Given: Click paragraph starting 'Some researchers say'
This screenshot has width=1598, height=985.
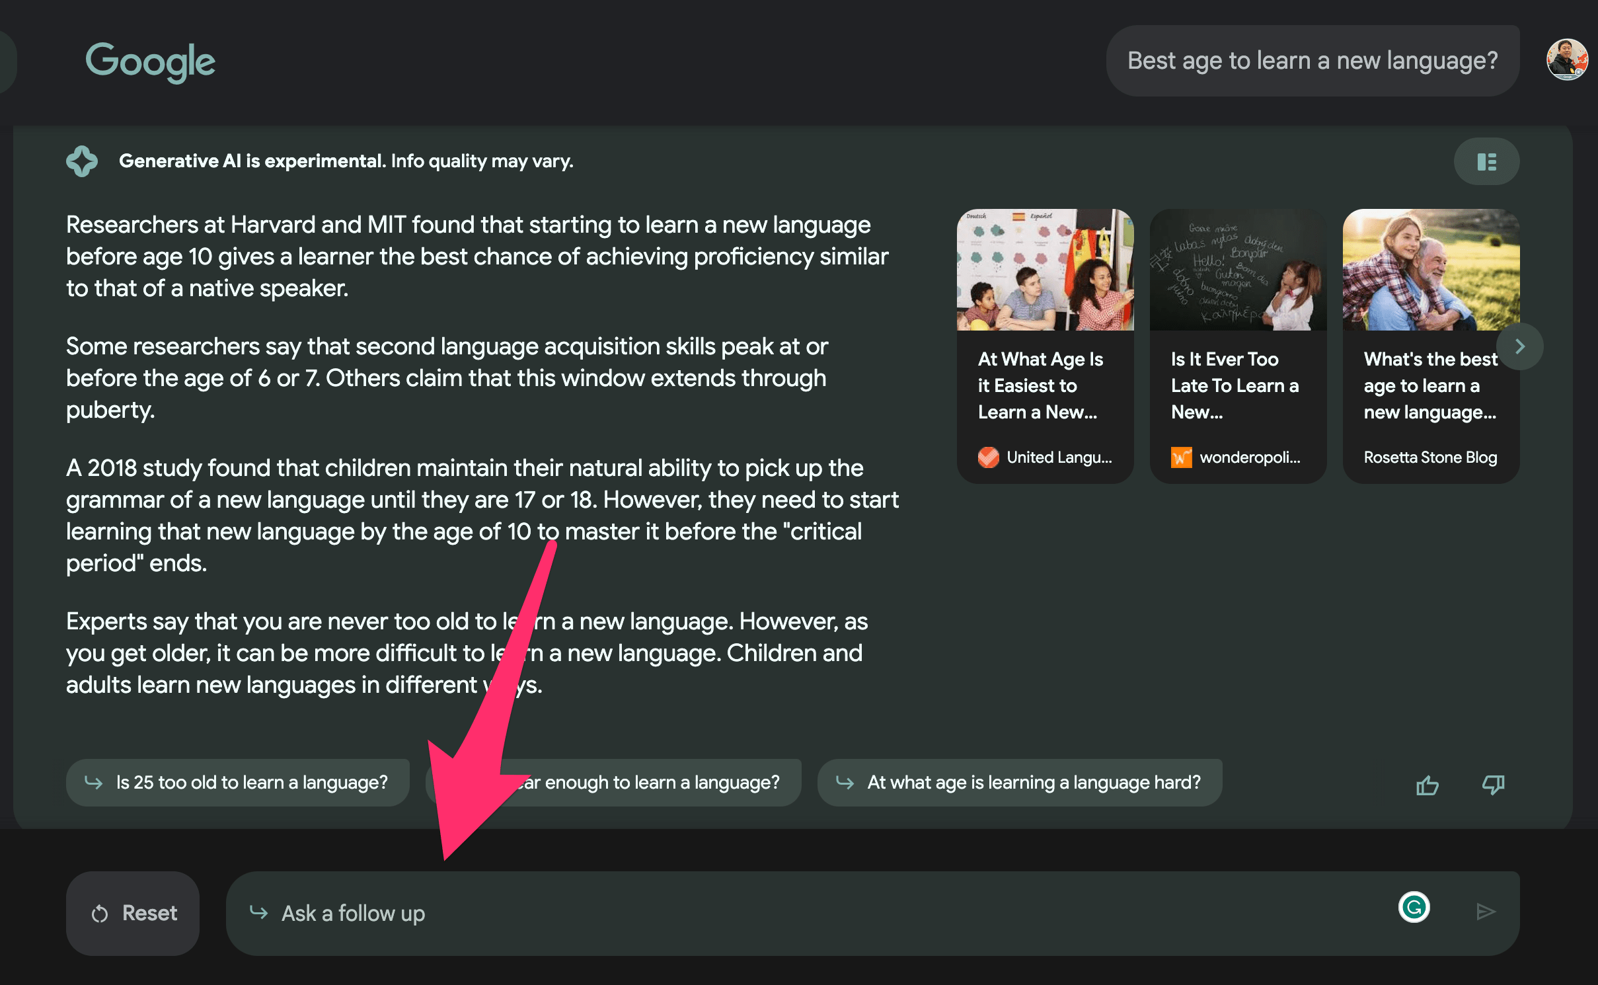Looking at the screenshot, I should click(447, 378).
